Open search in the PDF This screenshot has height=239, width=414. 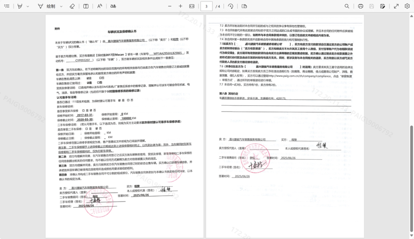click(347, 6)
